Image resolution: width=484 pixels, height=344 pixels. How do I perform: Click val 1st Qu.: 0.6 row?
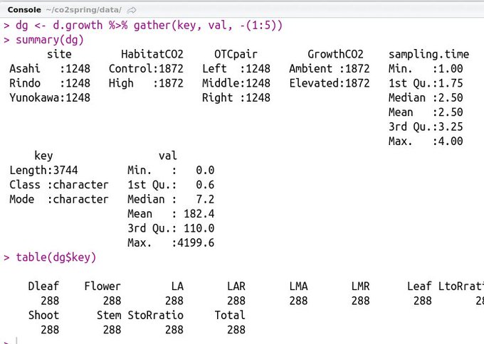tap(171, 184)
